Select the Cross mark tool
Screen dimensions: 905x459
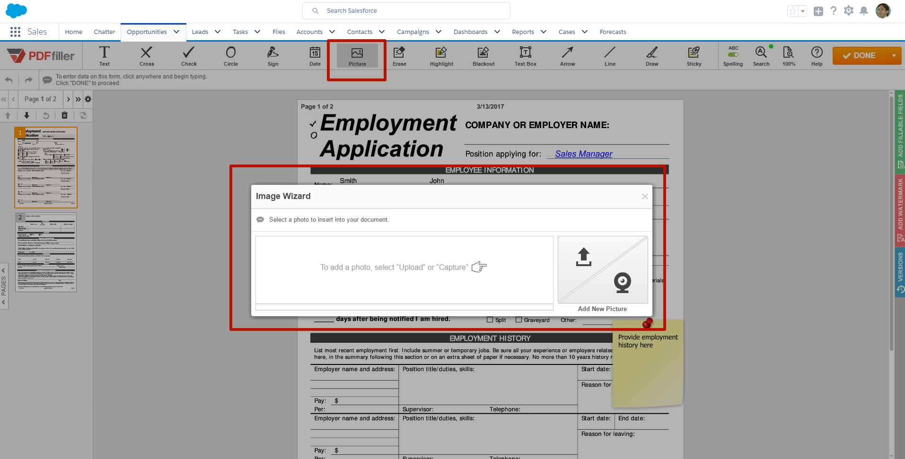(x=147, y=56)
